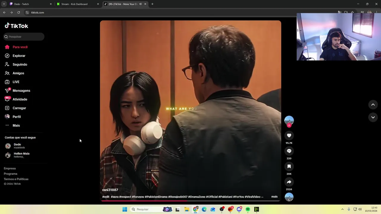Open File Explorer from the taskbar
This screenshot has height=214, width=381.
click(x=187, y=209)
